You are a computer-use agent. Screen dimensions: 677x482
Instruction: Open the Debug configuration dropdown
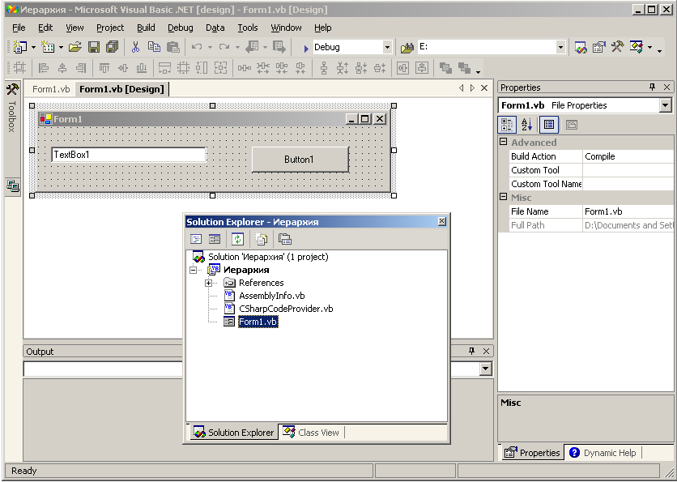[x=387, y=47]
